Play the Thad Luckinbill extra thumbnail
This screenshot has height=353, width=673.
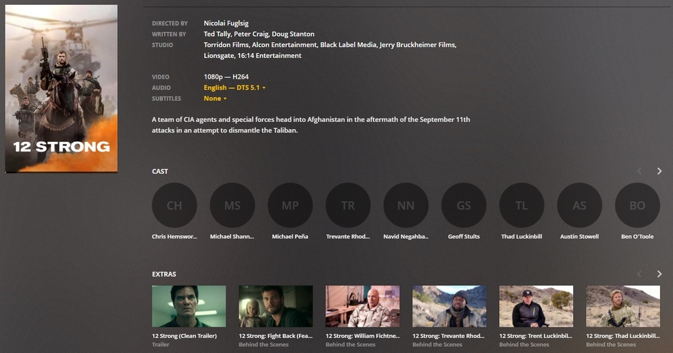(623, 306)
